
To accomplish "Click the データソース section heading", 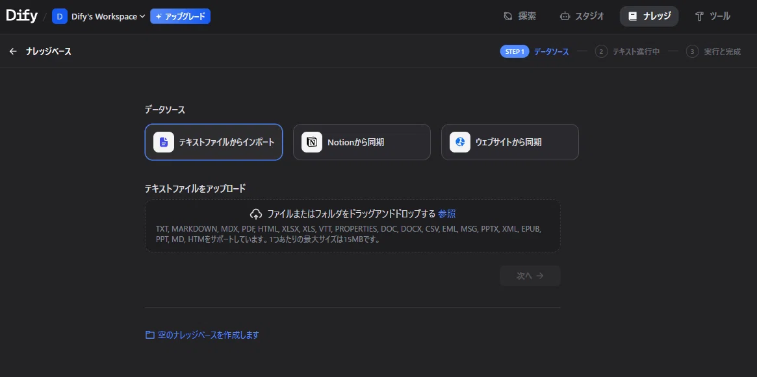I will click(x=164, y=110).
